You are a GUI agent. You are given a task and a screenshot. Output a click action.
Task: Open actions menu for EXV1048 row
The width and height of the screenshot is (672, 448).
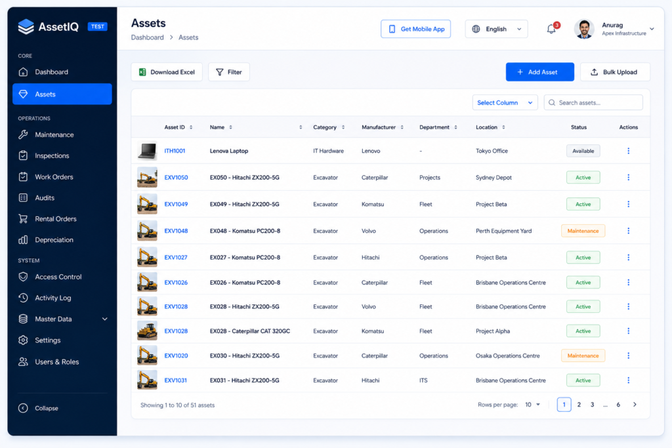[x=628, y=231]
